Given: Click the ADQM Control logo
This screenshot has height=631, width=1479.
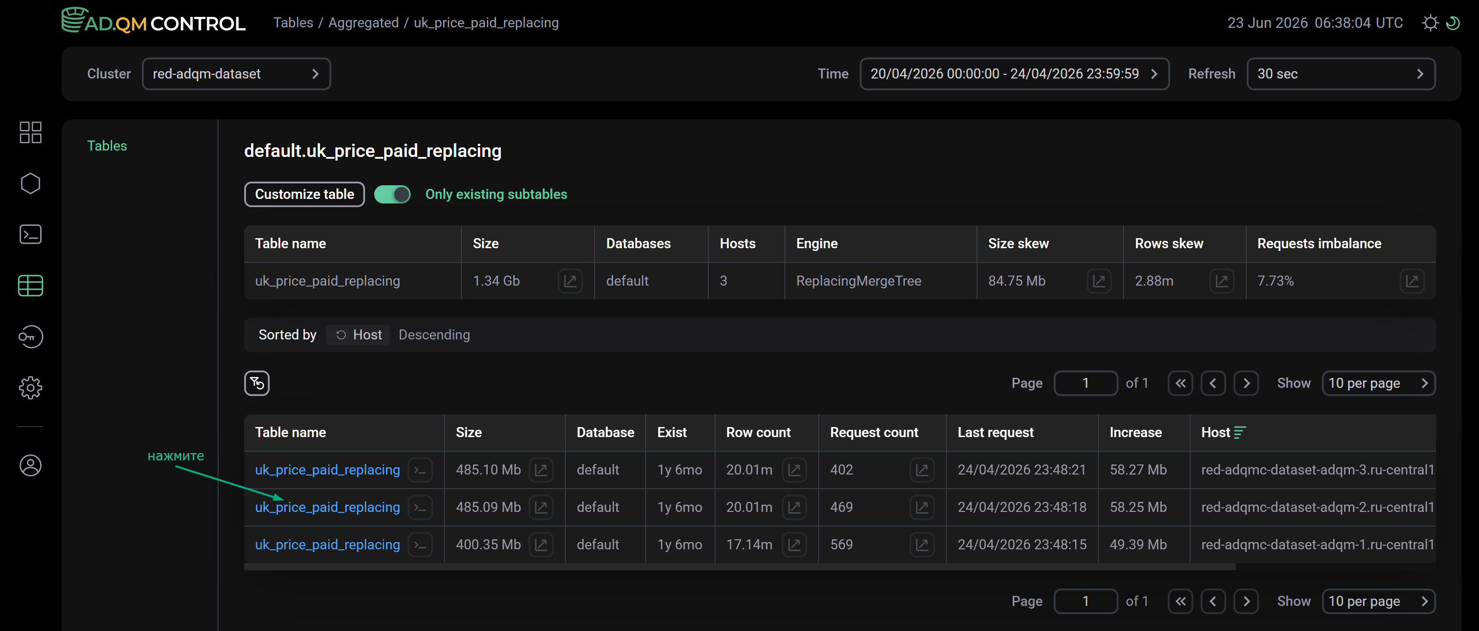Looking at the screenshot, I should pyautogui.click(x=153, y=21).
